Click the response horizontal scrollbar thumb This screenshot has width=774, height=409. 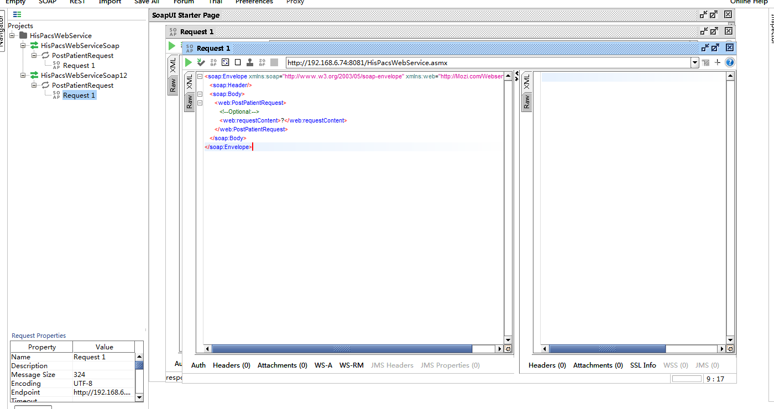coord(608,349)
